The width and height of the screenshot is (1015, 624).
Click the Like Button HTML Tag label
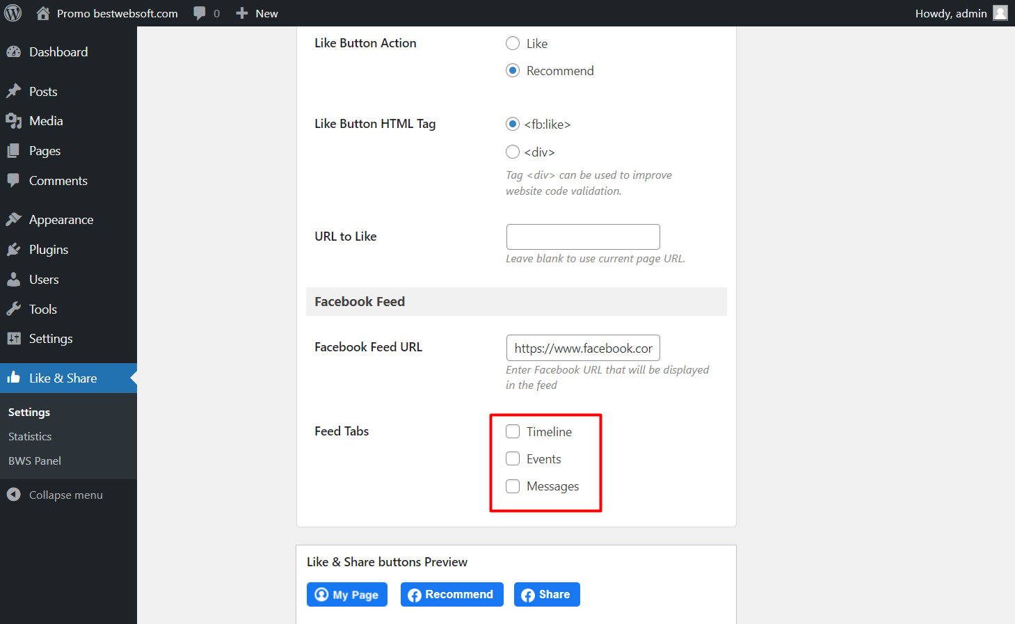click(375, 124)
